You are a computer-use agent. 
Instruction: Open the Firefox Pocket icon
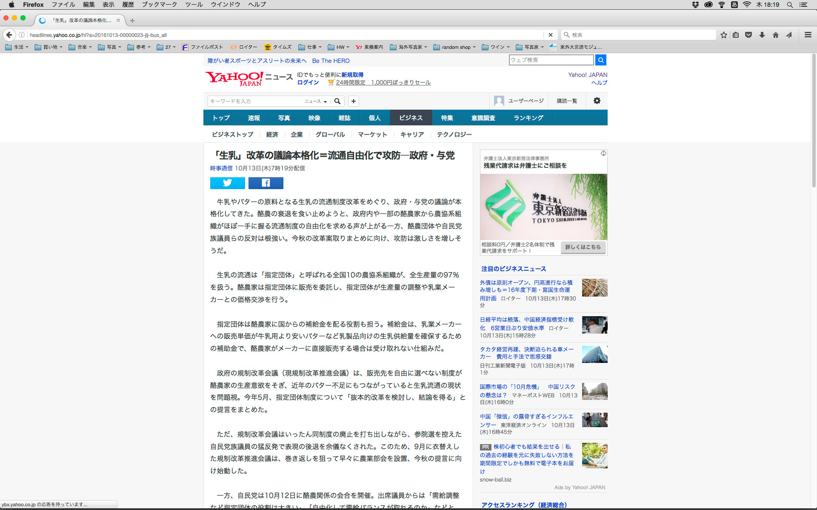[x=748, y=35]
